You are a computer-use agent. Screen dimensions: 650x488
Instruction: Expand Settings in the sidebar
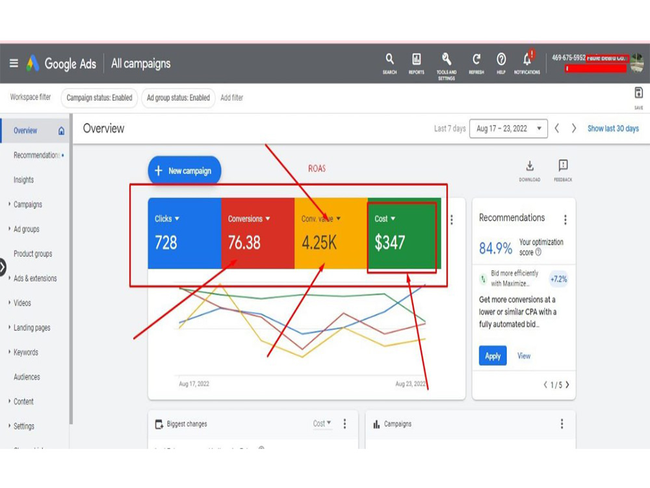click(9, 426)
